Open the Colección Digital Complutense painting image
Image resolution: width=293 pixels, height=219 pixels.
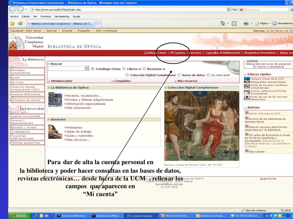point(202,126)
